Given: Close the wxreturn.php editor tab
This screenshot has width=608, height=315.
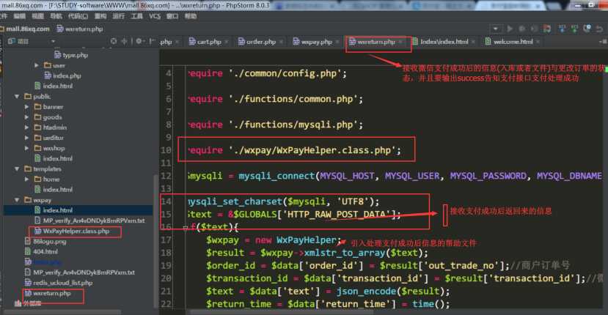Looking at the screenshot, I should click(400, 42).
